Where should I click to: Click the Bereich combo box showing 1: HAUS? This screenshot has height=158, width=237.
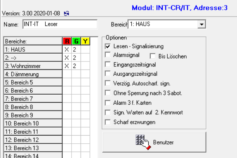point(167,24)
